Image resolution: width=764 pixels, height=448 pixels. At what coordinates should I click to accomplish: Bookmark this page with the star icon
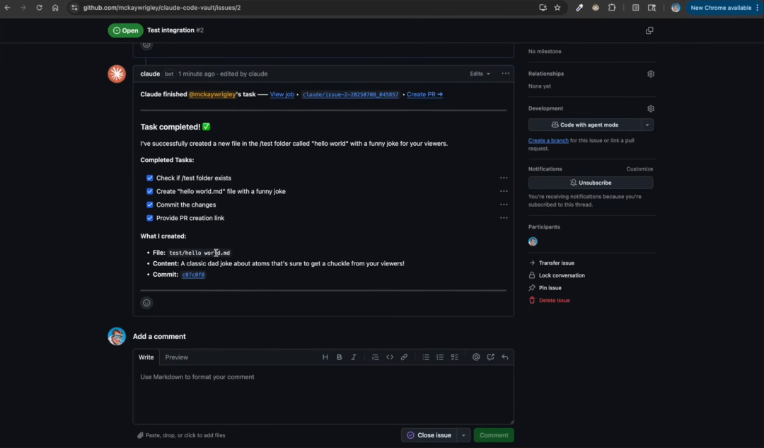point(557,8)
